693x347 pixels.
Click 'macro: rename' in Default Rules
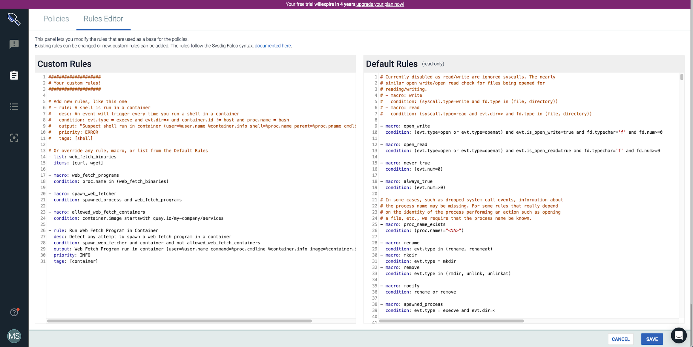(x=400, y=243)
